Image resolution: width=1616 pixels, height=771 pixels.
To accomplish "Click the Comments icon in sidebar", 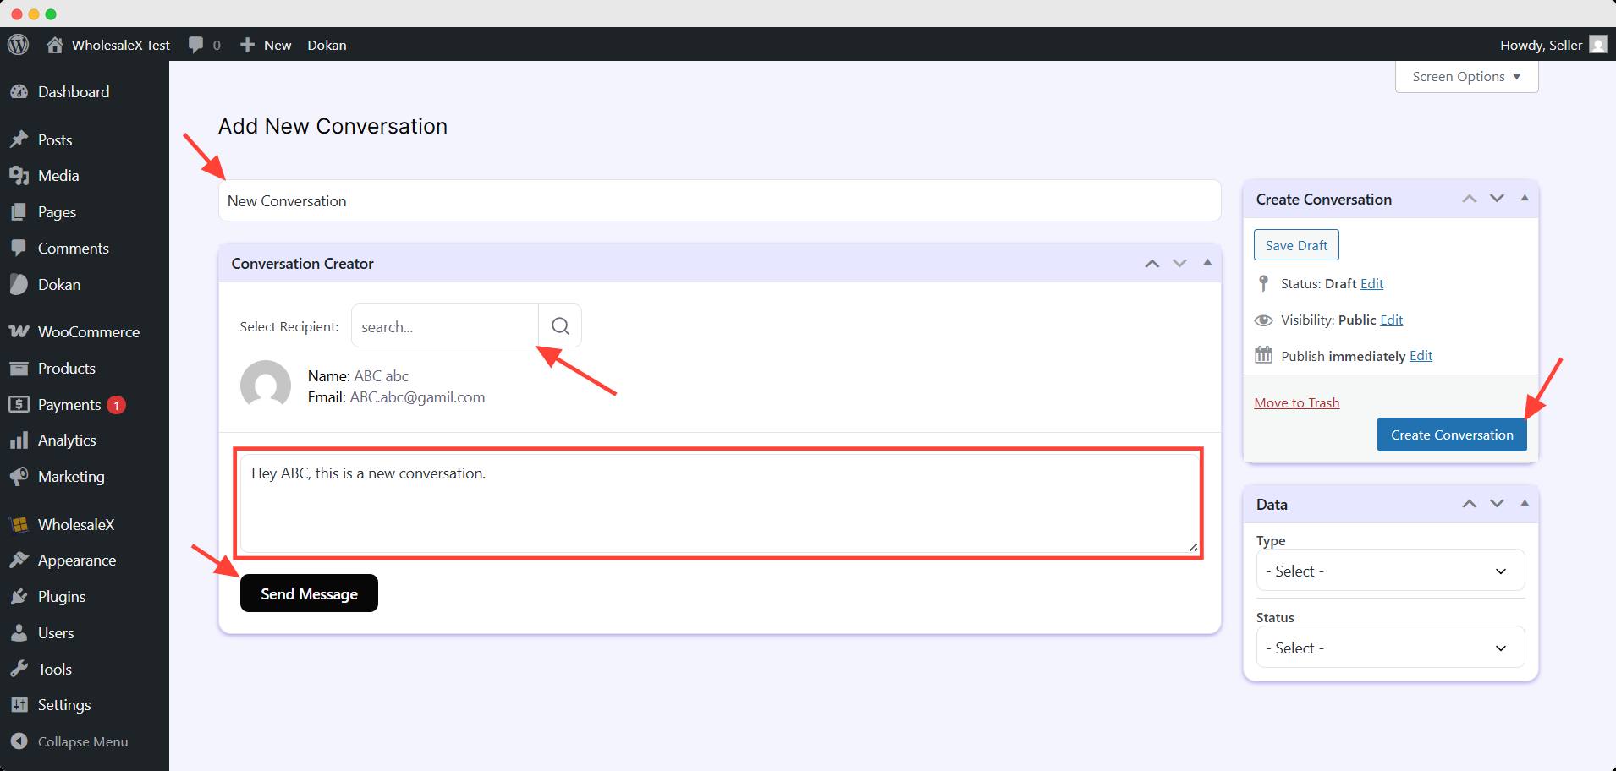I will tap(19, 249).
